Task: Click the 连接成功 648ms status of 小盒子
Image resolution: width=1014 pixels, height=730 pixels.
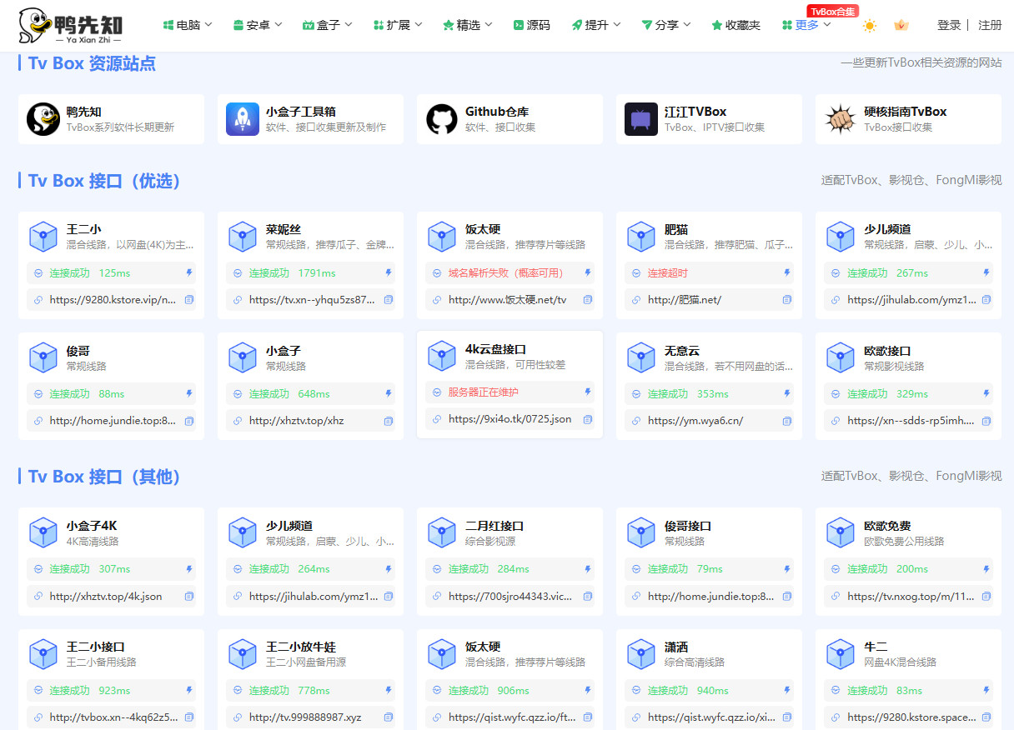Action: (289, 393)
